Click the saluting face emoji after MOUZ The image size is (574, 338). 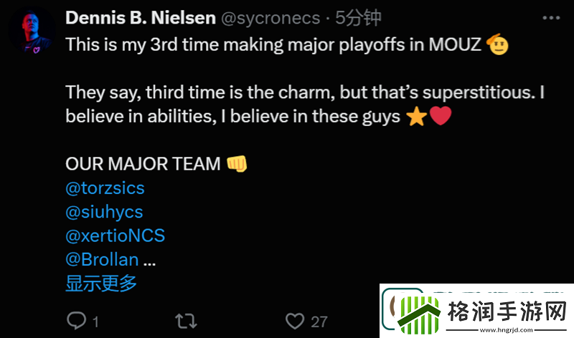(x=497, y=44)
